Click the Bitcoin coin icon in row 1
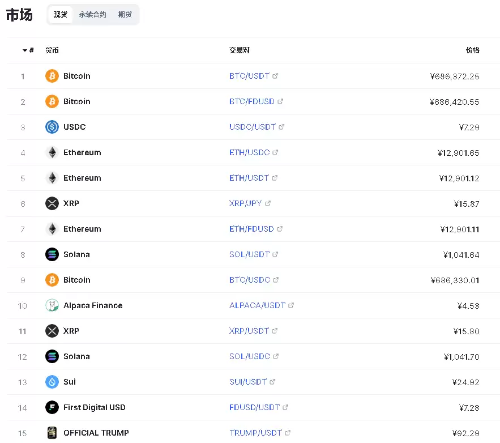The height and width of the screenshot is (443, 500). (x=52, y=76)
